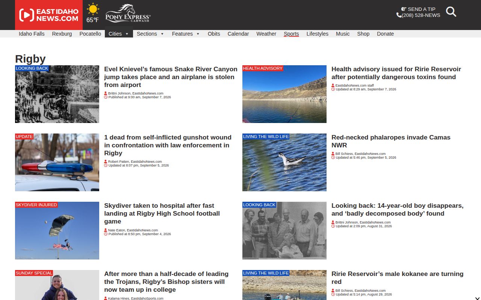
Task: Click the SKYDIVER INJURED tag label
Action: click(36, 205)
